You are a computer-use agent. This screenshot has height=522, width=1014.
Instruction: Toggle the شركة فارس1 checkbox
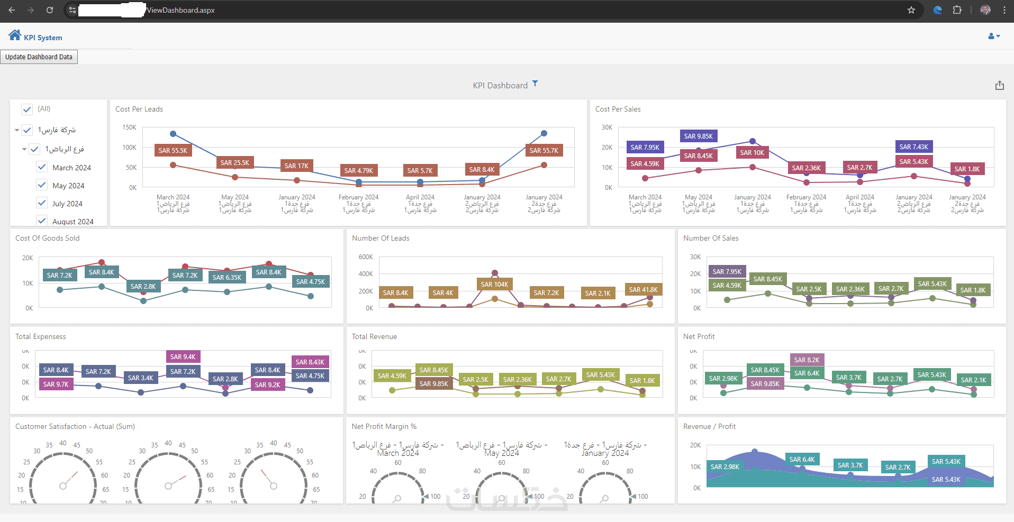point(27,130)
